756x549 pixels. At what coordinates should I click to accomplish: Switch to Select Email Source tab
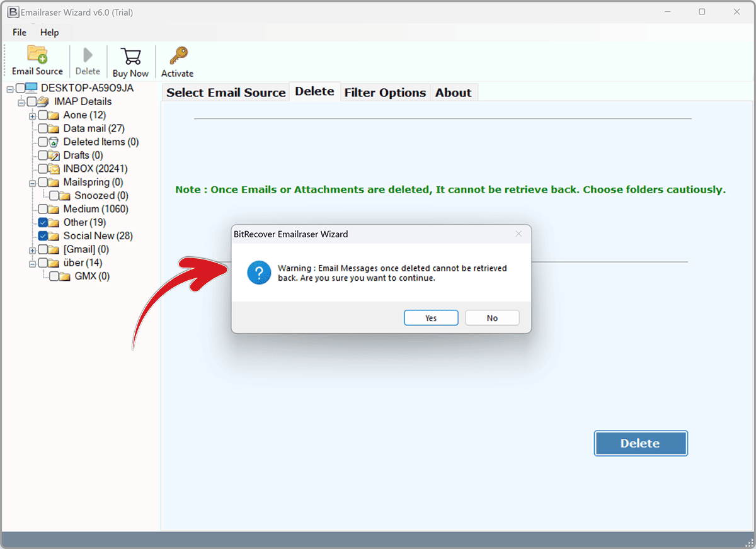(226, 93)
